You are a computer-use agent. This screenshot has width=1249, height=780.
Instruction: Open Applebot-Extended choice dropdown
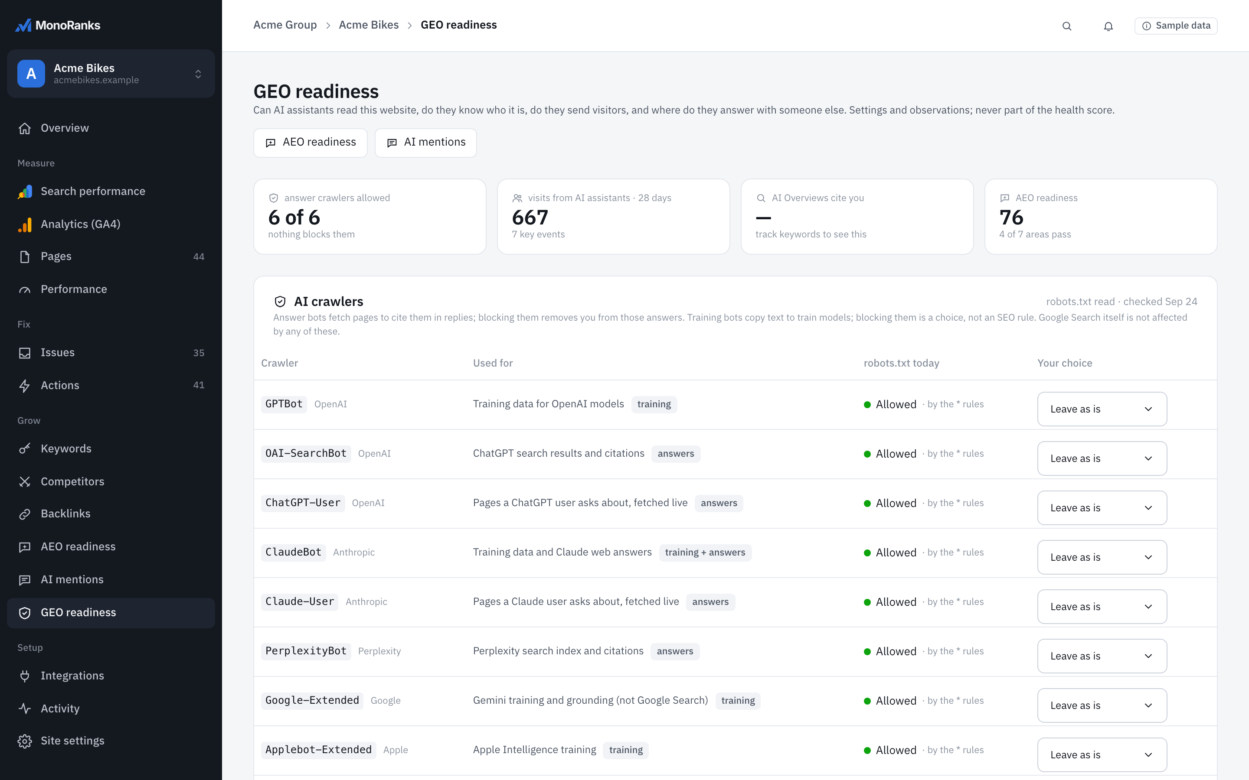[1102, 755]
